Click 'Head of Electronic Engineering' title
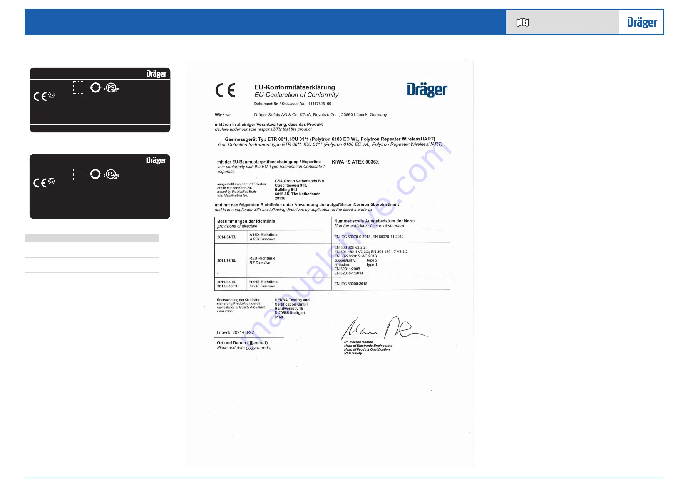The width and height of the screenshot is (688, 486). [368, 346]
